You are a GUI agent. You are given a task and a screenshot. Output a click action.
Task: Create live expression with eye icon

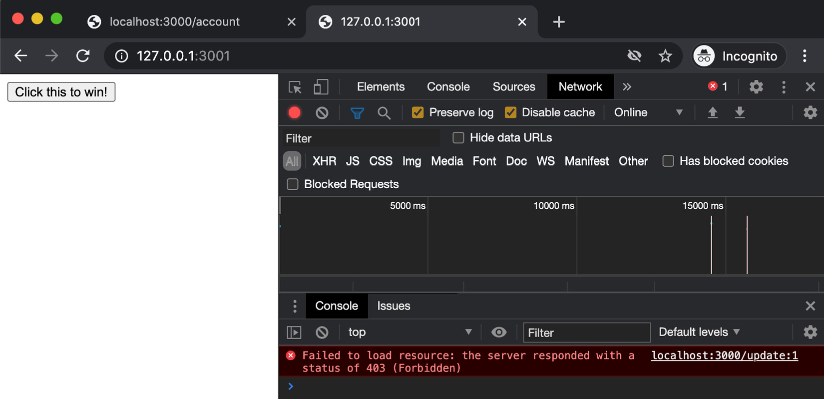click(x=498, y=332)
